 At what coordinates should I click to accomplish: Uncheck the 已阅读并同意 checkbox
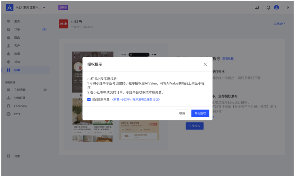(89, 99)
